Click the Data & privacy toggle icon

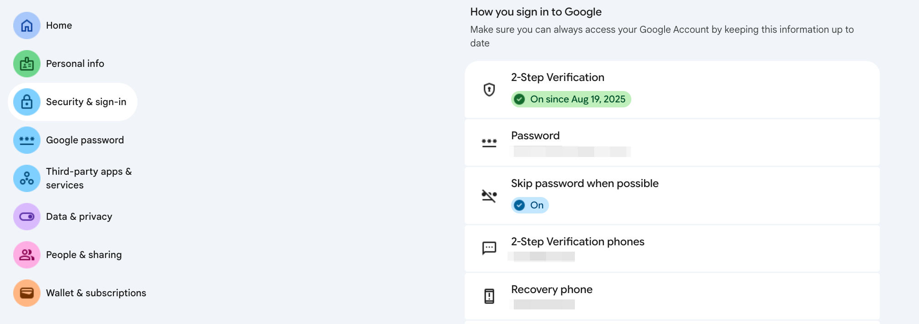pos(27,217)
